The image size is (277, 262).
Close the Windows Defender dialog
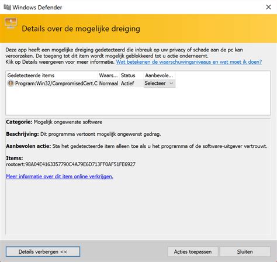click(268, 7)
